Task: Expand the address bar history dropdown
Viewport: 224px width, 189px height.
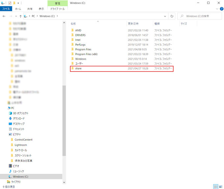Action: tap(165, 16)
